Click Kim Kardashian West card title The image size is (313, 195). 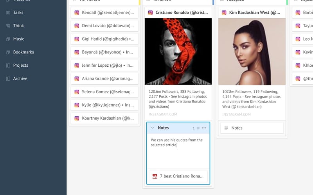point(255,12)
